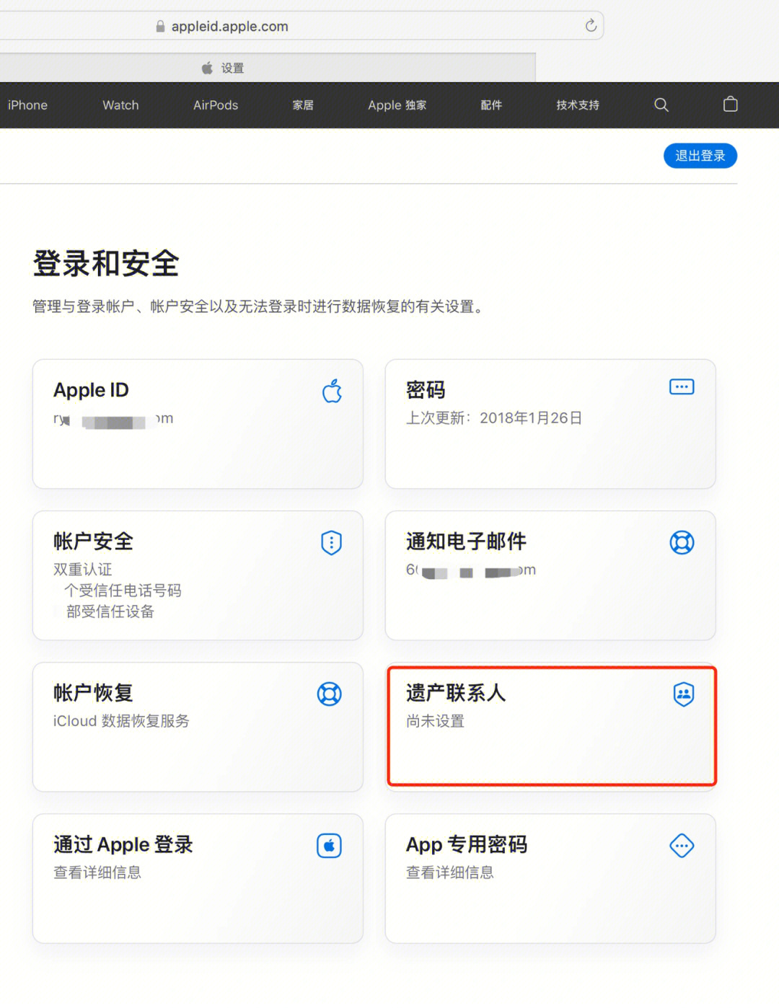Click the Apple square icon on the 通过 Apple 登录 card
Viewport: 779px width, 1008px height.
[x=329, y=846]
